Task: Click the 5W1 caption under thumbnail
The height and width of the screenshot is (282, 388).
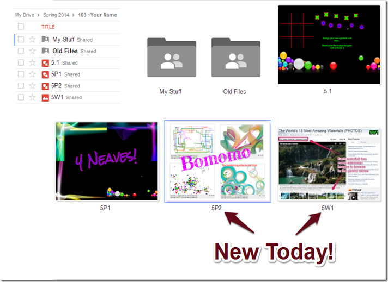Action: tap(328, 208)
